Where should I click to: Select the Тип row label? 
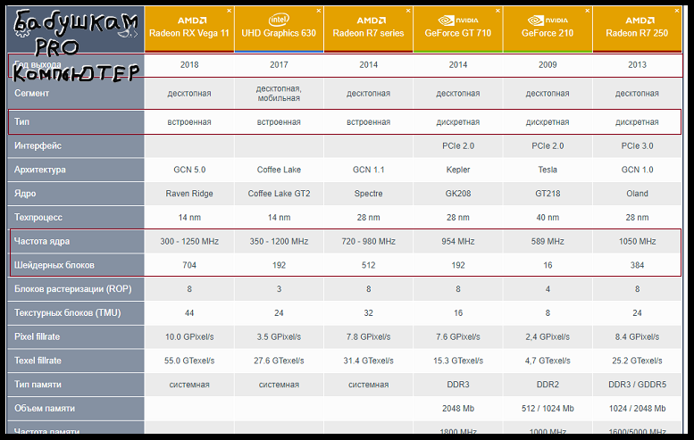pyautogui.click(x=21, y=121)
